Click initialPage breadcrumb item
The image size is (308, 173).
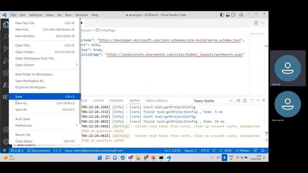coord(105,30)
